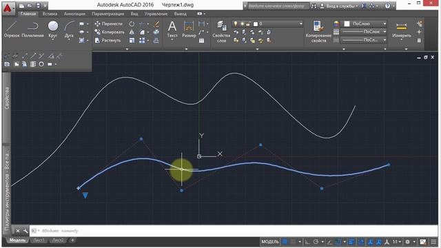The width and height of the screenshot is (441, 248).
Task: Open the ПоСлою lineweight dropdown
Action: pos(384,32)
